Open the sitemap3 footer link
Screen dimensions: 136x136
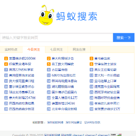coord(104,135)
